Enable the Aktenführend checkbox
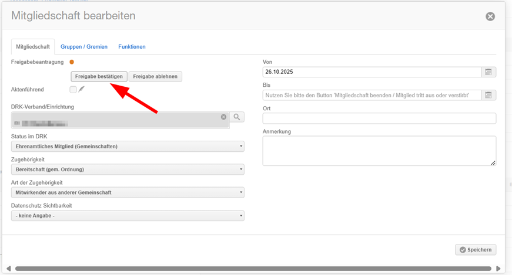 73,89
